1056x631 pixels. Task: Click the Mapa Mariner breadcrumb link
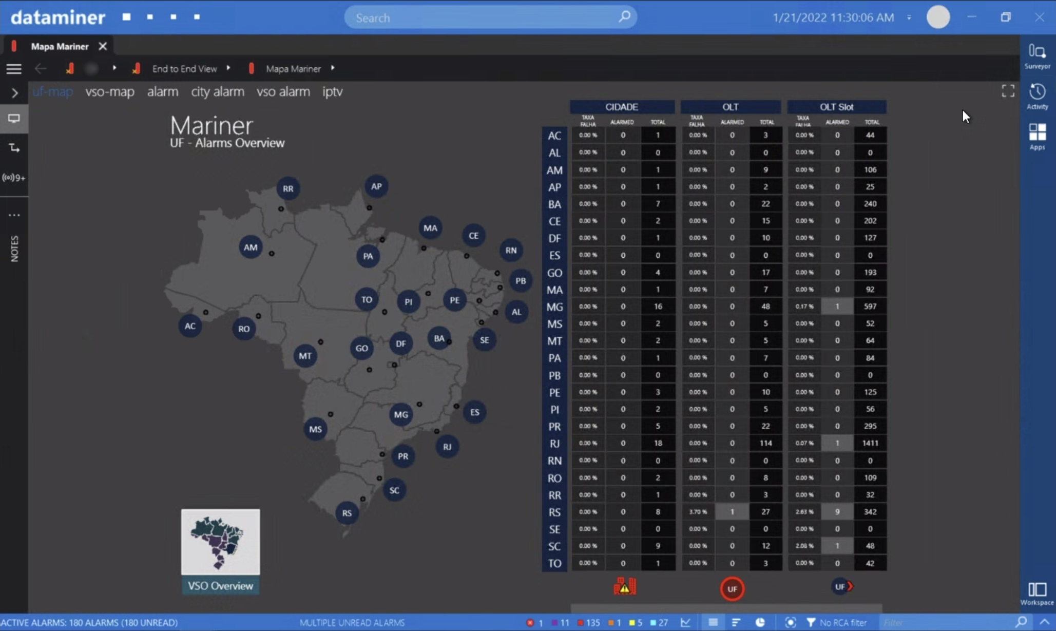tap(293, 69)
